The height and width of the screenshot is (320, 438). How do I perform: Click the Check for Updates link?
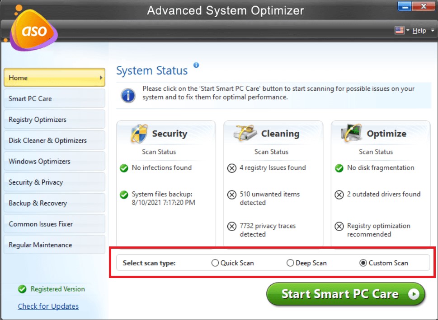[x=48, y=306]
